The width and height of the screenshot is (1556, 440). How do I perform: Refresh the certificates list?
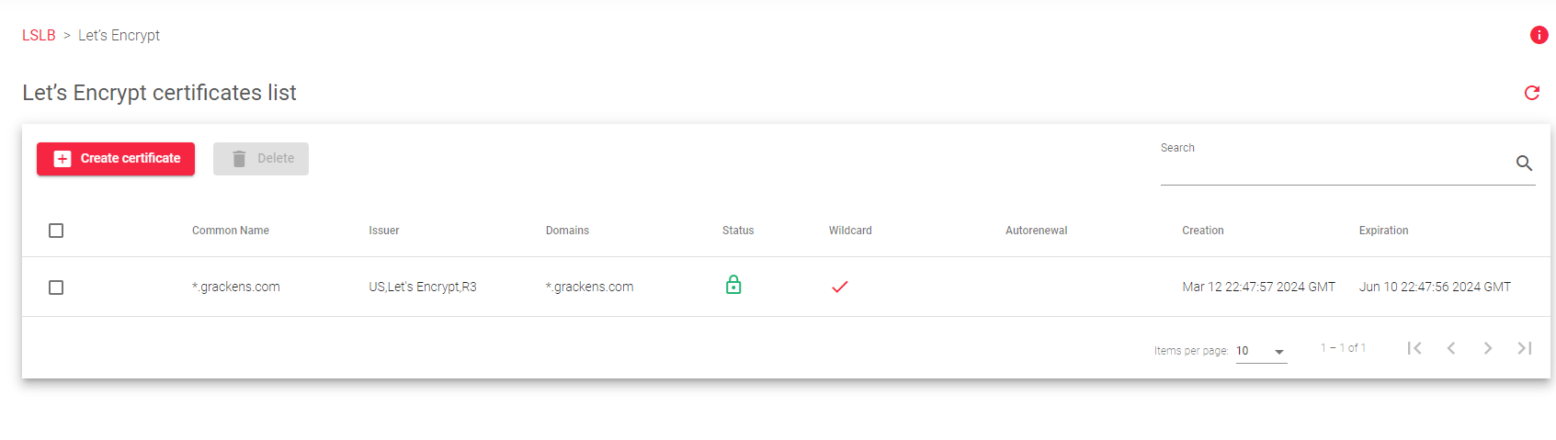point(1532,93)
